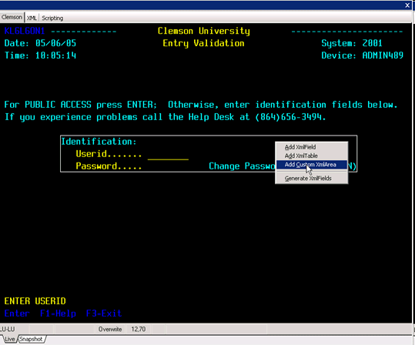The width and height of the screenshot is (415, 345).
Task: Click the blue 'Enter' key label
Action: [x=17, y=313]
